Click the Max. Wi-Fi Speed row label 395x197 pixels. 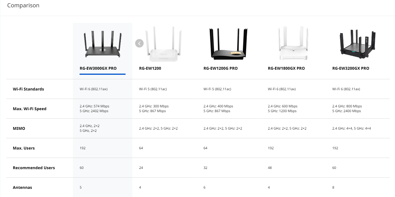pyautogui.click(x=30, y=109)
